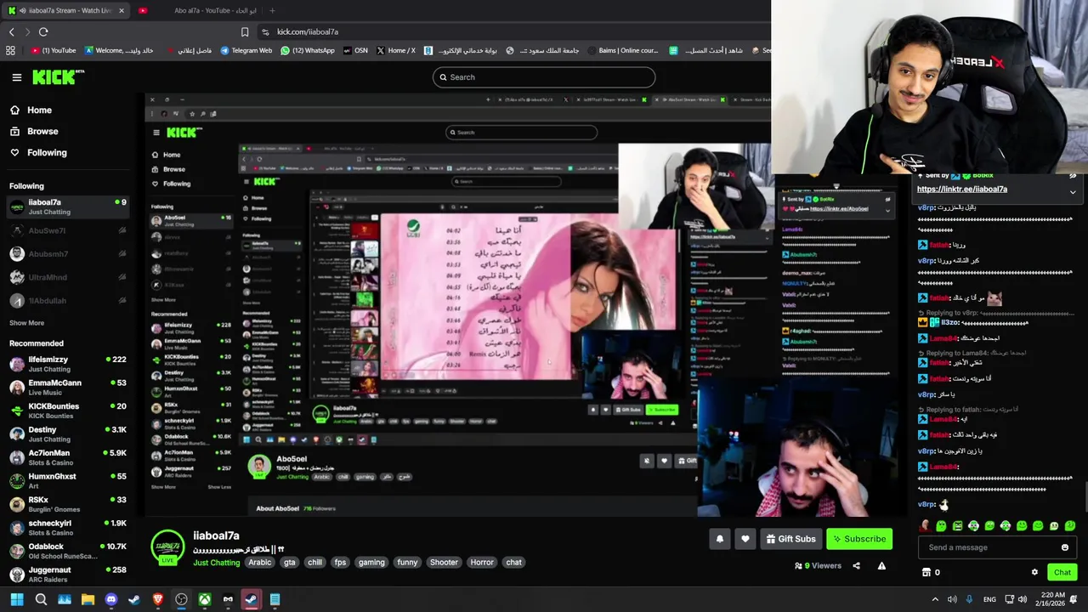Open the Telegram Web bookmark

click(x=246, y=50)
